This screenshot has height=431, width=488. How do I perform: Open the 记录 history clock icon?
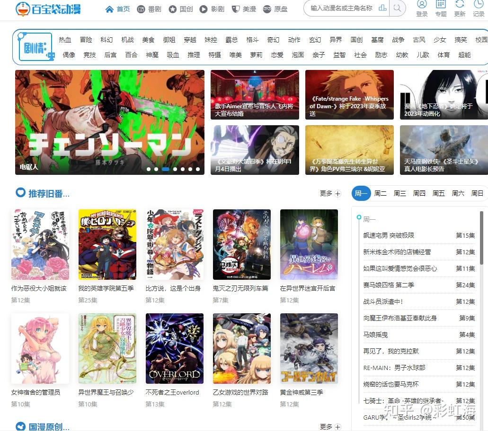tap(479, 4)
